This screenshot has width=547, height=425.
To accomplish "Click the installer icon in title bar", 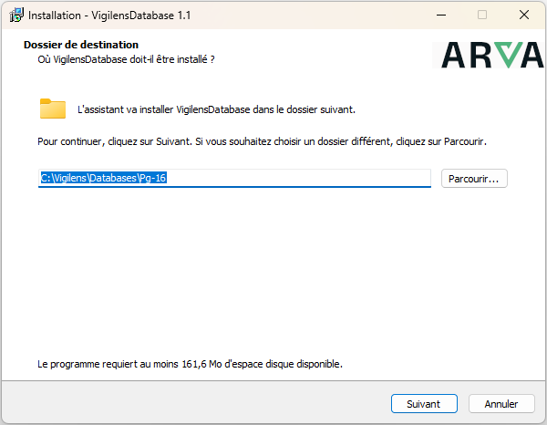I will (16, 16).
